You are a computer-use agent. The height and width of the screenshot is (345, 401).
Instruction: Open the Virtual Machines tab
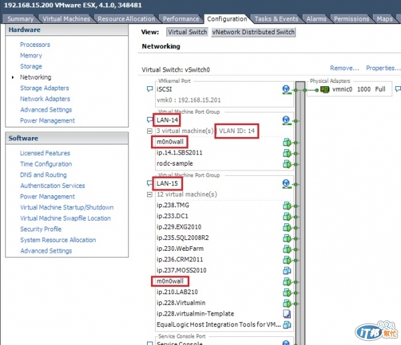(66, 19)
